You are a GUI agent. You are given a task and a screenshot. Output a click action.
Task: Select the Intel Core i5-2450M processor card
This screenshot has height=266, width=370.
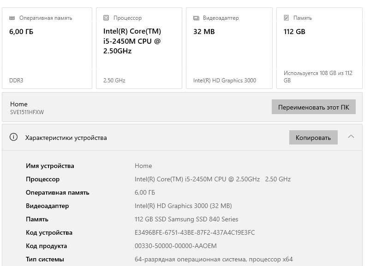pyautogui.click(x=137, y=48)
